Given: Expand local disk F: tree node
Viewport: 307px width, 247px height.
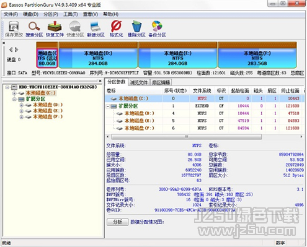Looking at the screenshot, I should click(x=22, y=117).
